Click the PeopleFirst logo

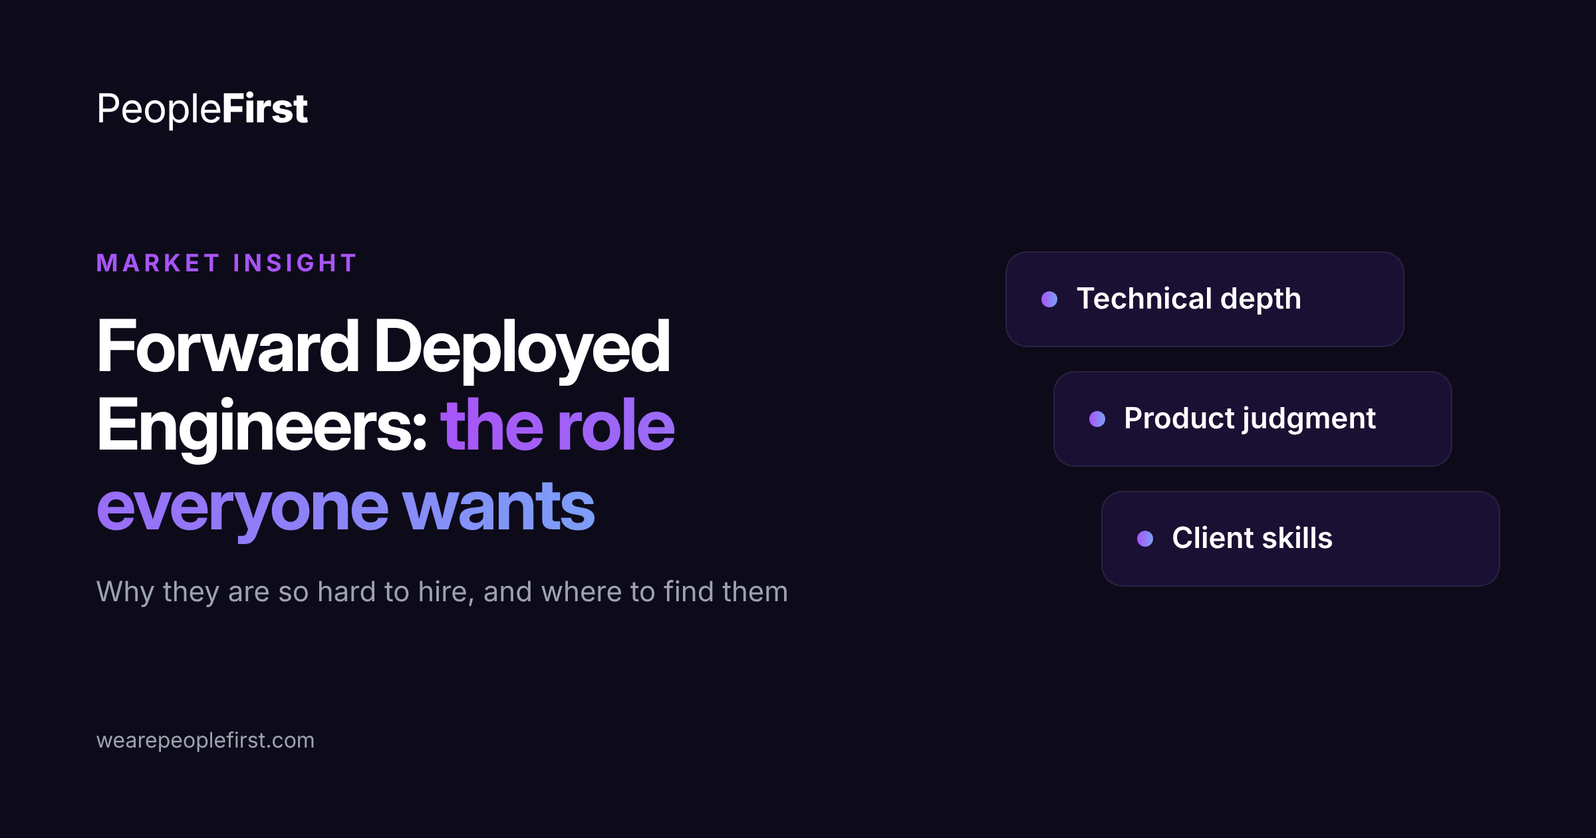(202, 109)
